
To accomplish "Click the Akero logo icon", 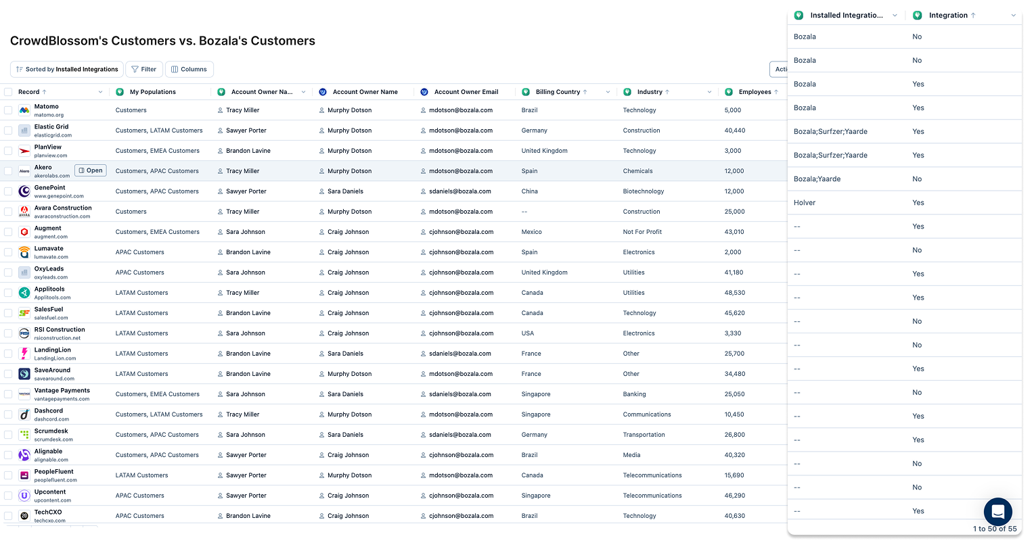I will (x=24, y=171).
